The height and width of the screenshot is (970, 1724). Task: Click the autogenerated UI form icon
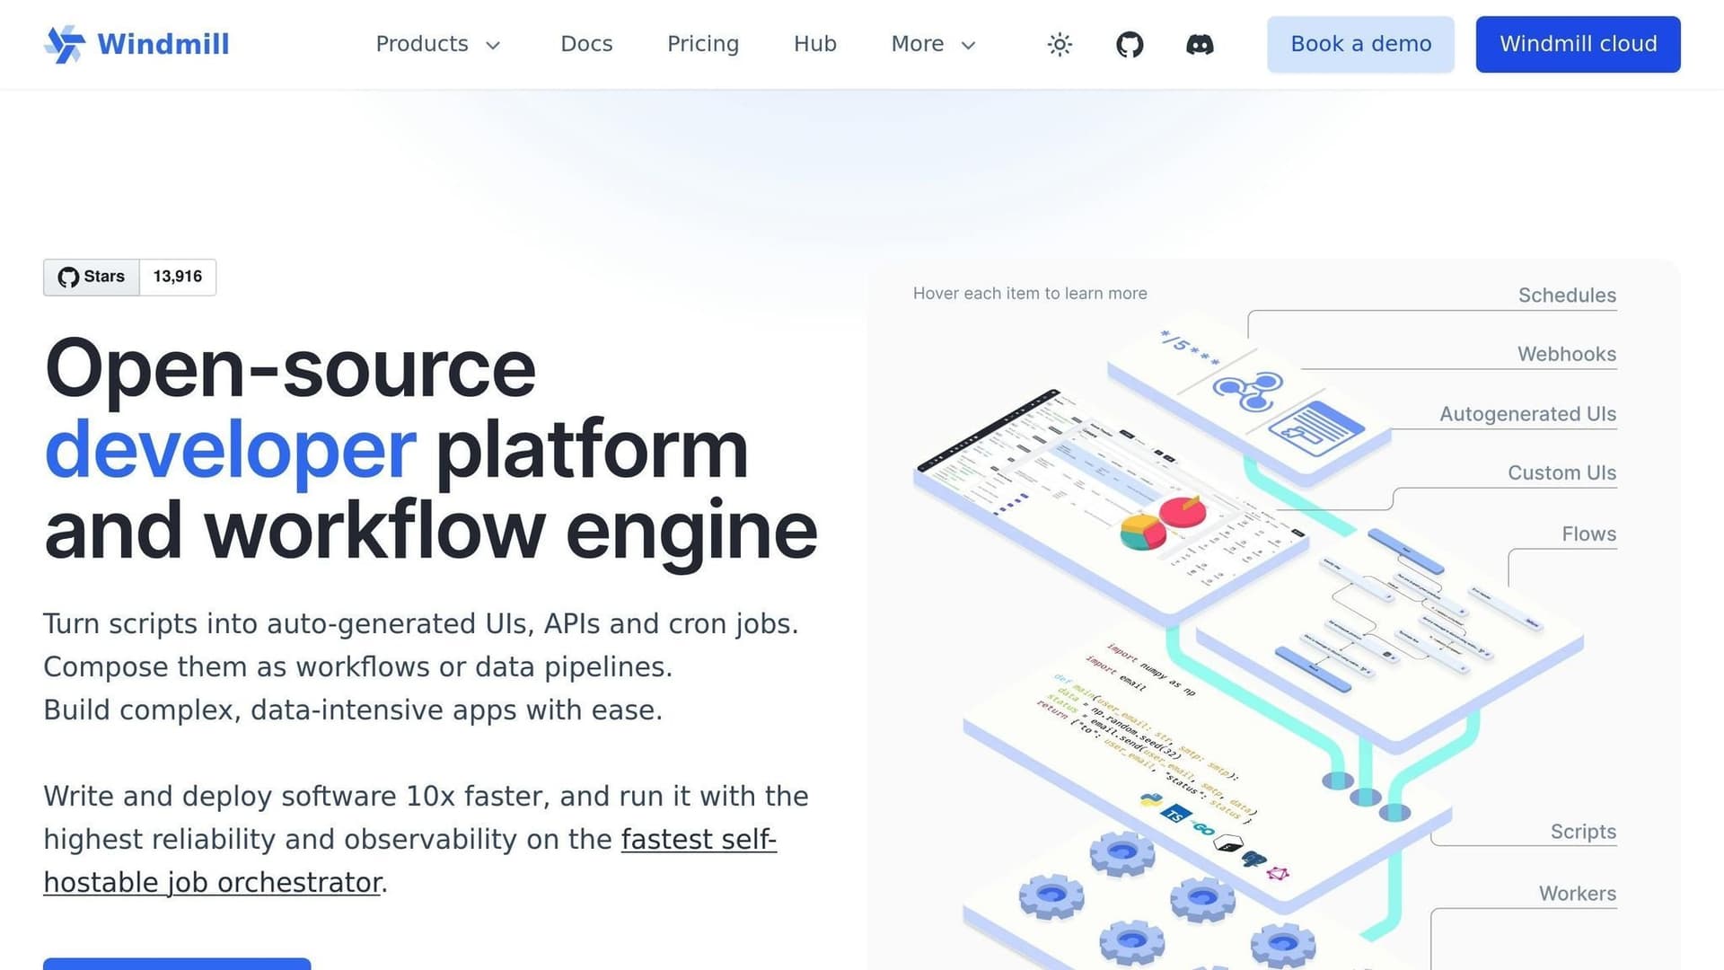[1315, 428]
